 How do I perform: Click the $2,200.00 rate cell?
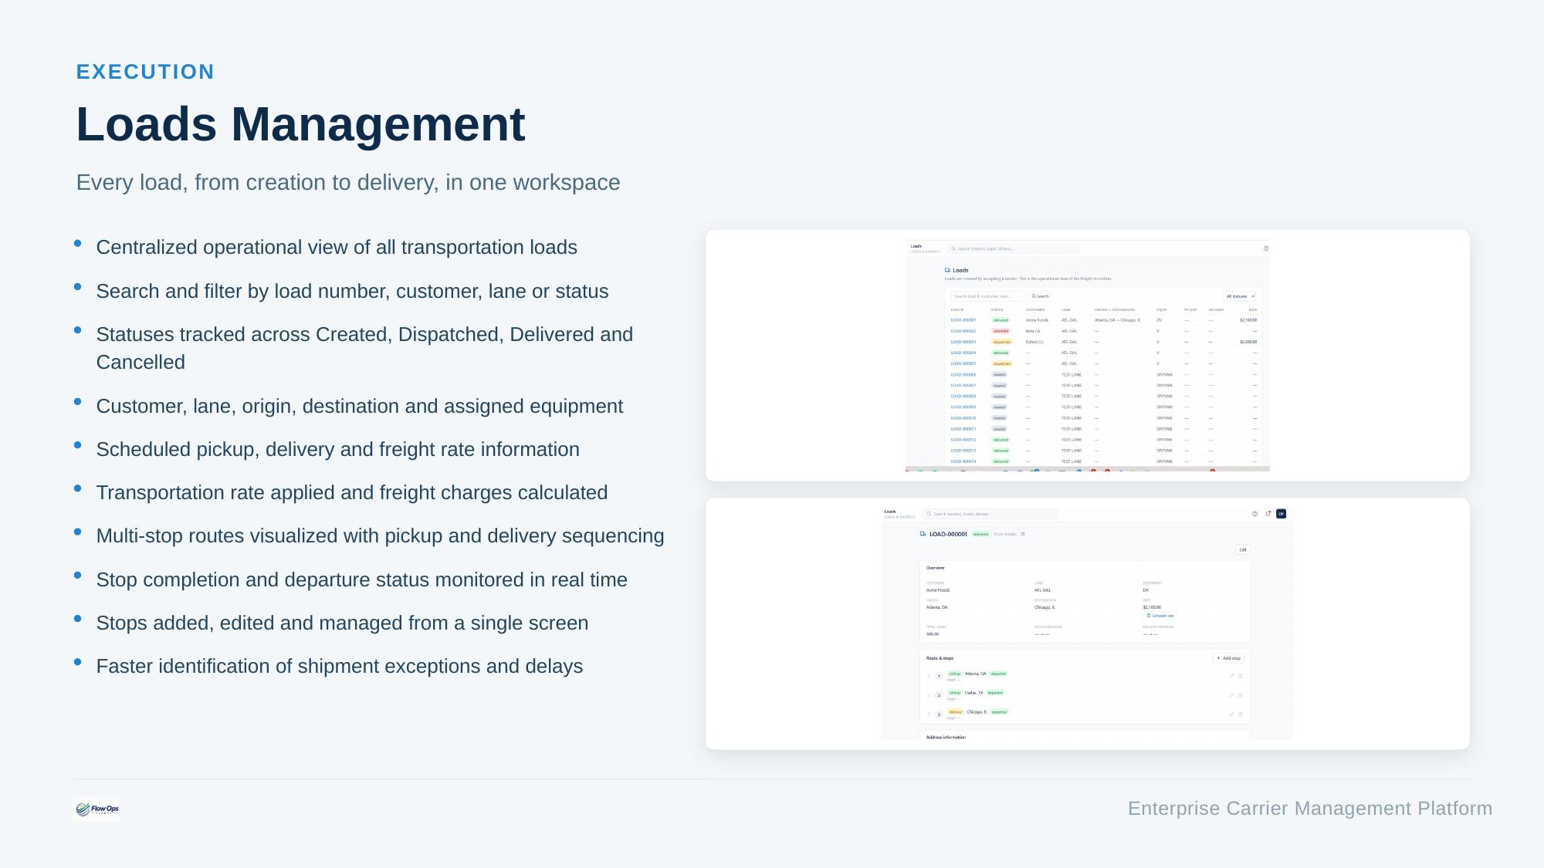[1248, 342]
